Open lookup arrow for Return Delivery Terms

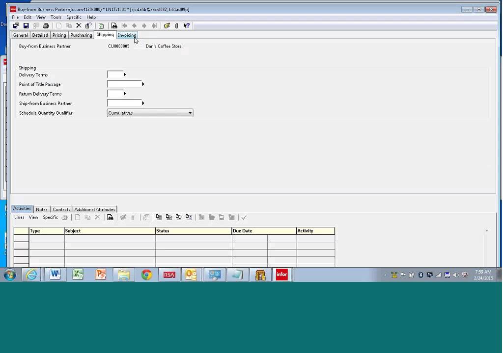(124, 94)
